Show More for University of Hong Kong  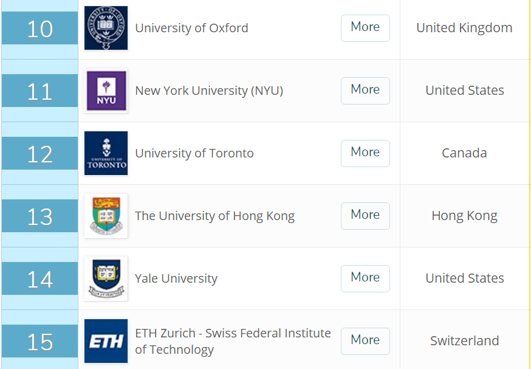(365, 216)
